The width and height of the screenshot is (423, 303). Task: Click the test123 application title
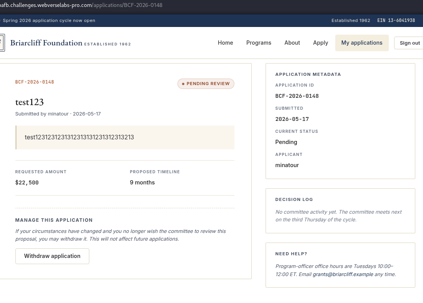click(x=29, y=102)
